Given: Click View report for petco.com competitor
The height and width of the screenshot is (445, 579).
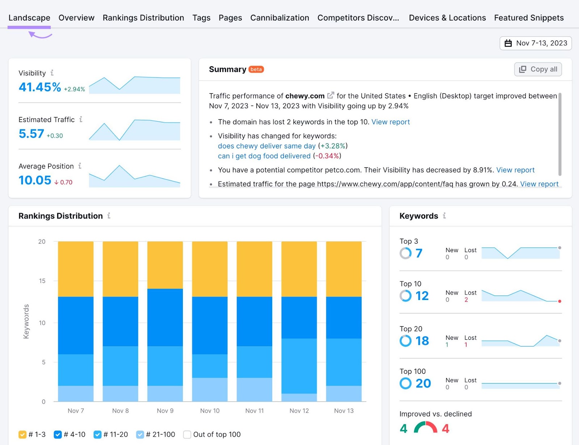Looking at the screenshot, I should pos(515,170).
